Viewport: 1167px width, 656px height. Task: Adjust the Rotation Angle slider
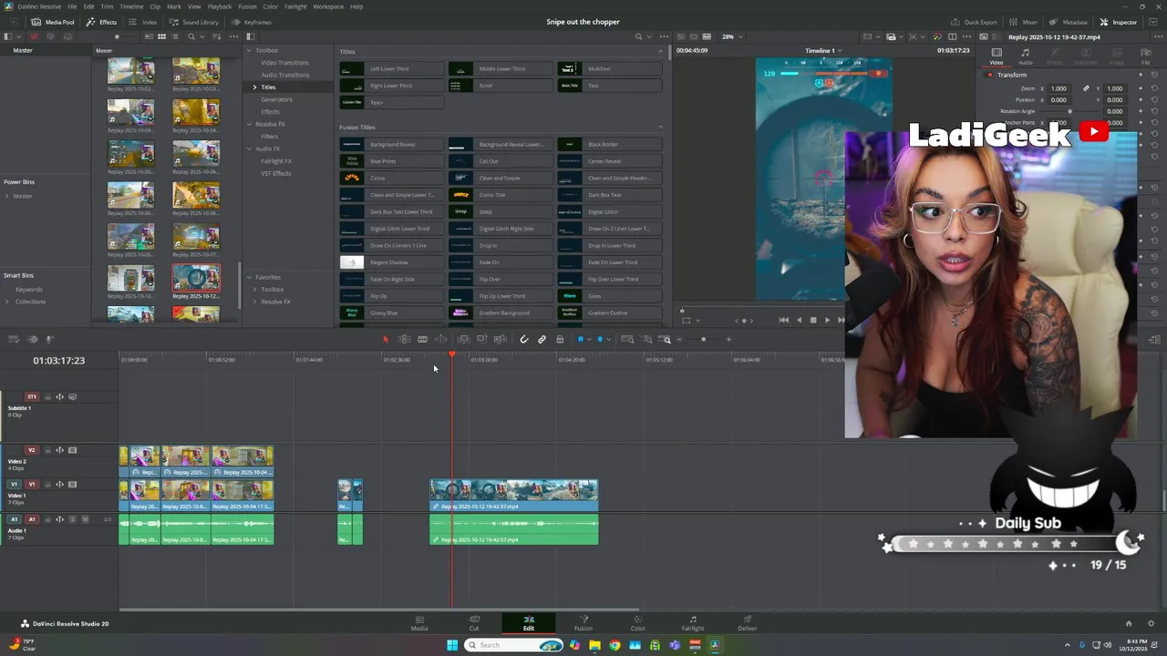pyautogui.click(x=1069, y=111)
